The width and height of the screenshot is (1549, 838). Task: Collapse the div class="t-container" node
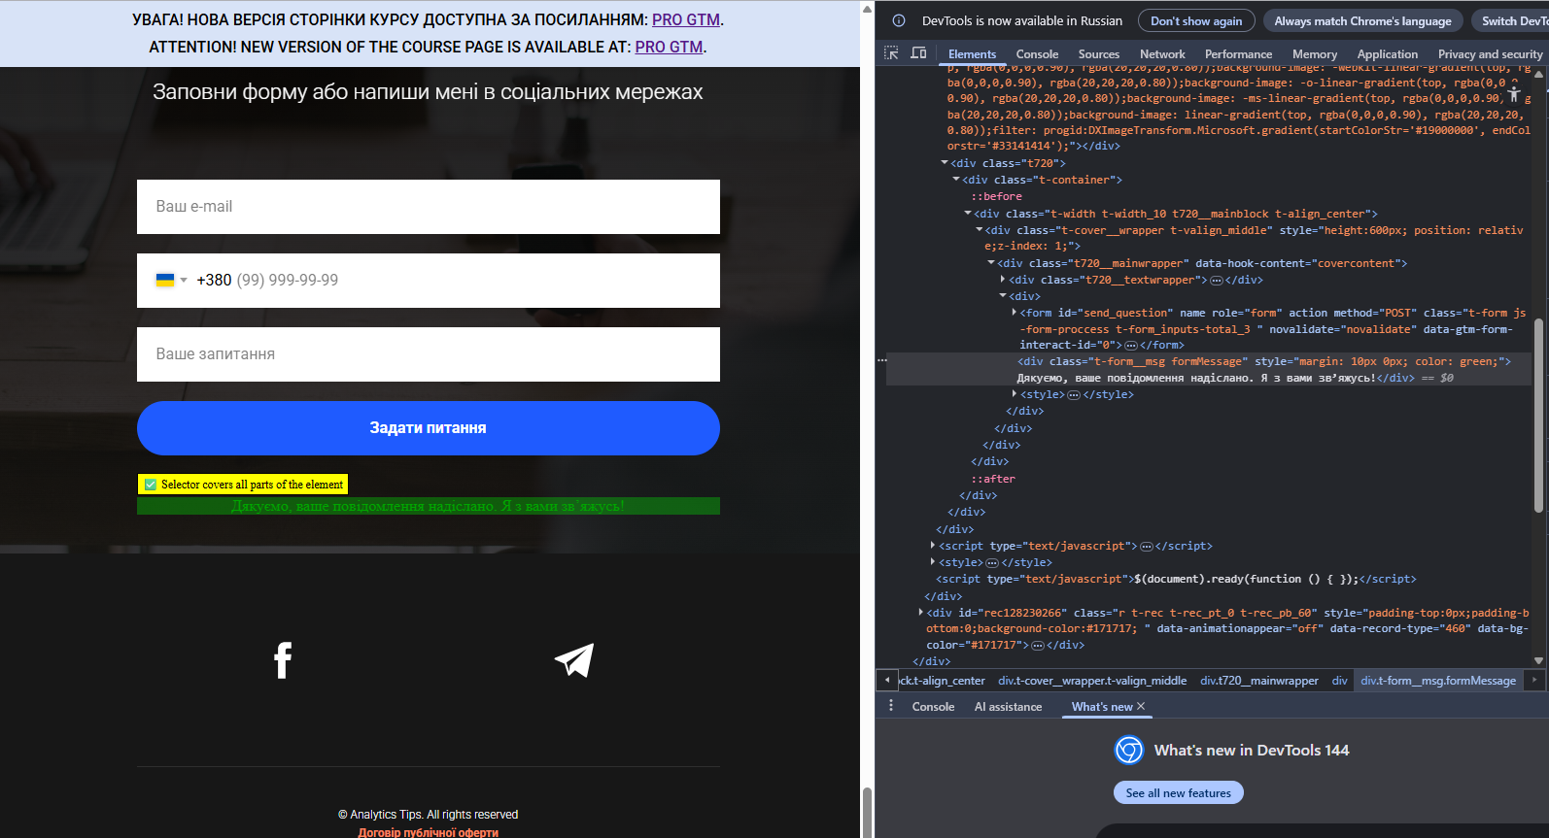[956, 180]
